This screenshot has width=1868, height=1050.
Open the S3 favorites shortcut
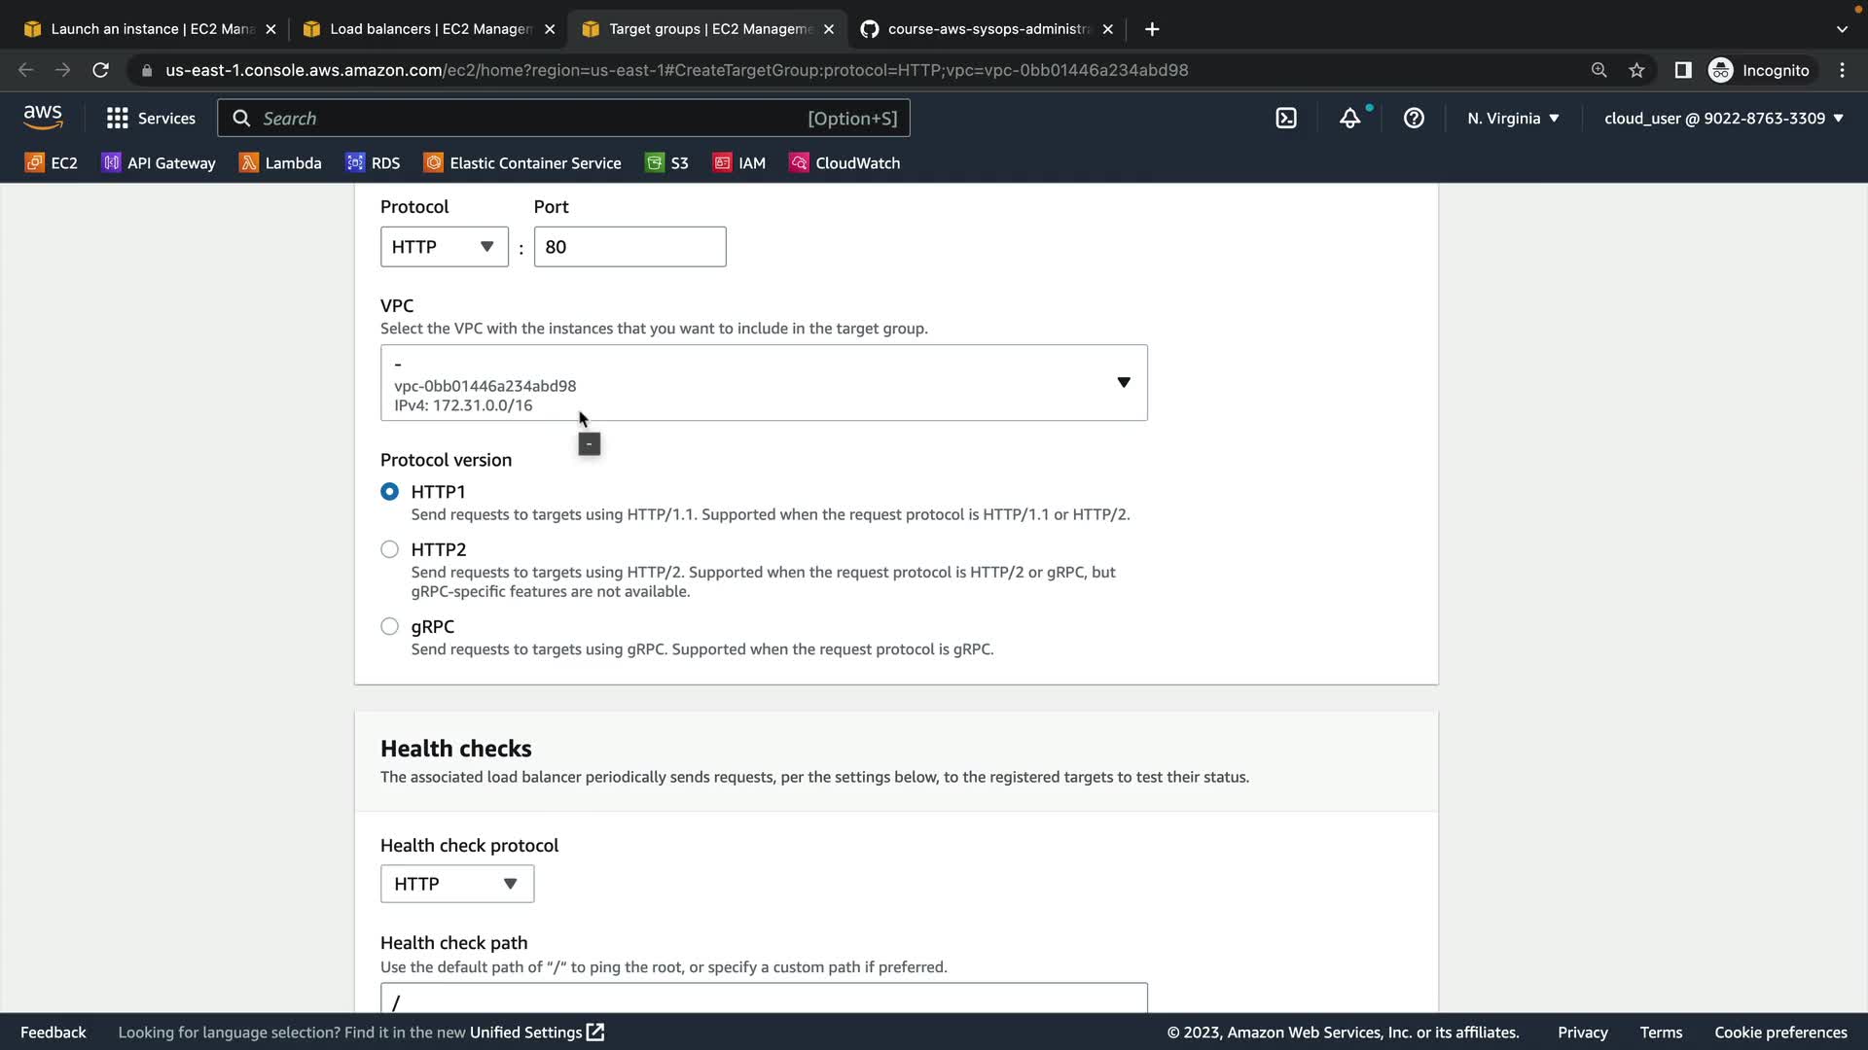667,163
